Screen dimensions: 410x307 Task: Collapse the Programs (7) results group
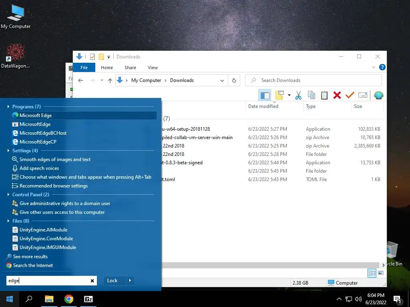click(x=8, y=106)
